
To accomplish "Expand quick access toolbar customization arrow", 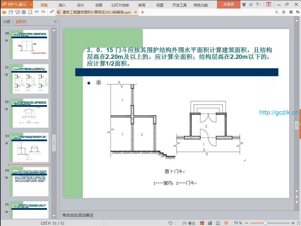I will (52, 12).
